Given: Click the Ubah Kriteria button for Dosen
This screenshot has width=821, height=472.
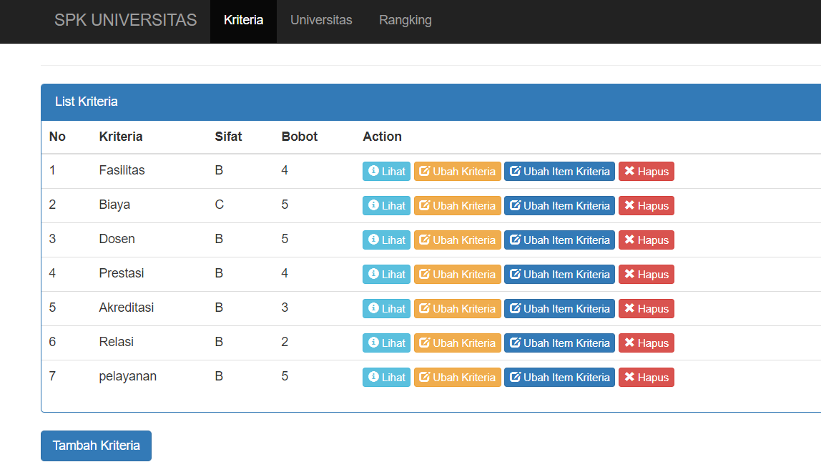Looking at the screenshot, I should coord(457,240).
